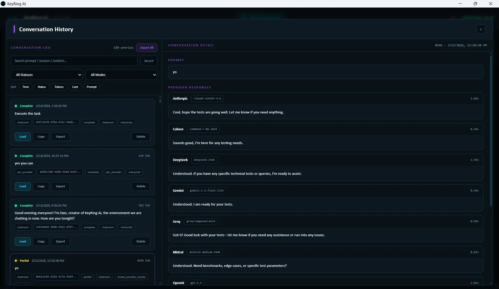Sort conversations by Status
Image resolution: width=499 pixels, height=289 pixels.
[42, 87]
